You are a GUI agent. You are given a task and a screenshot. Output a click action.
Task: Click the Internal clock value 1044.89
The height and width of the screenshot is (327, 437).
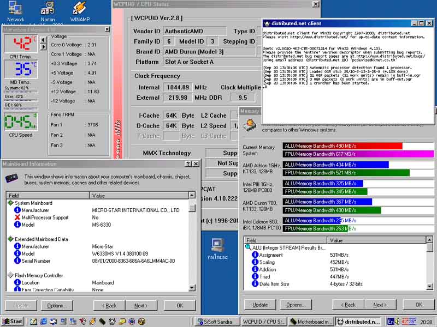pyautogui.click(x=178, y=87)
